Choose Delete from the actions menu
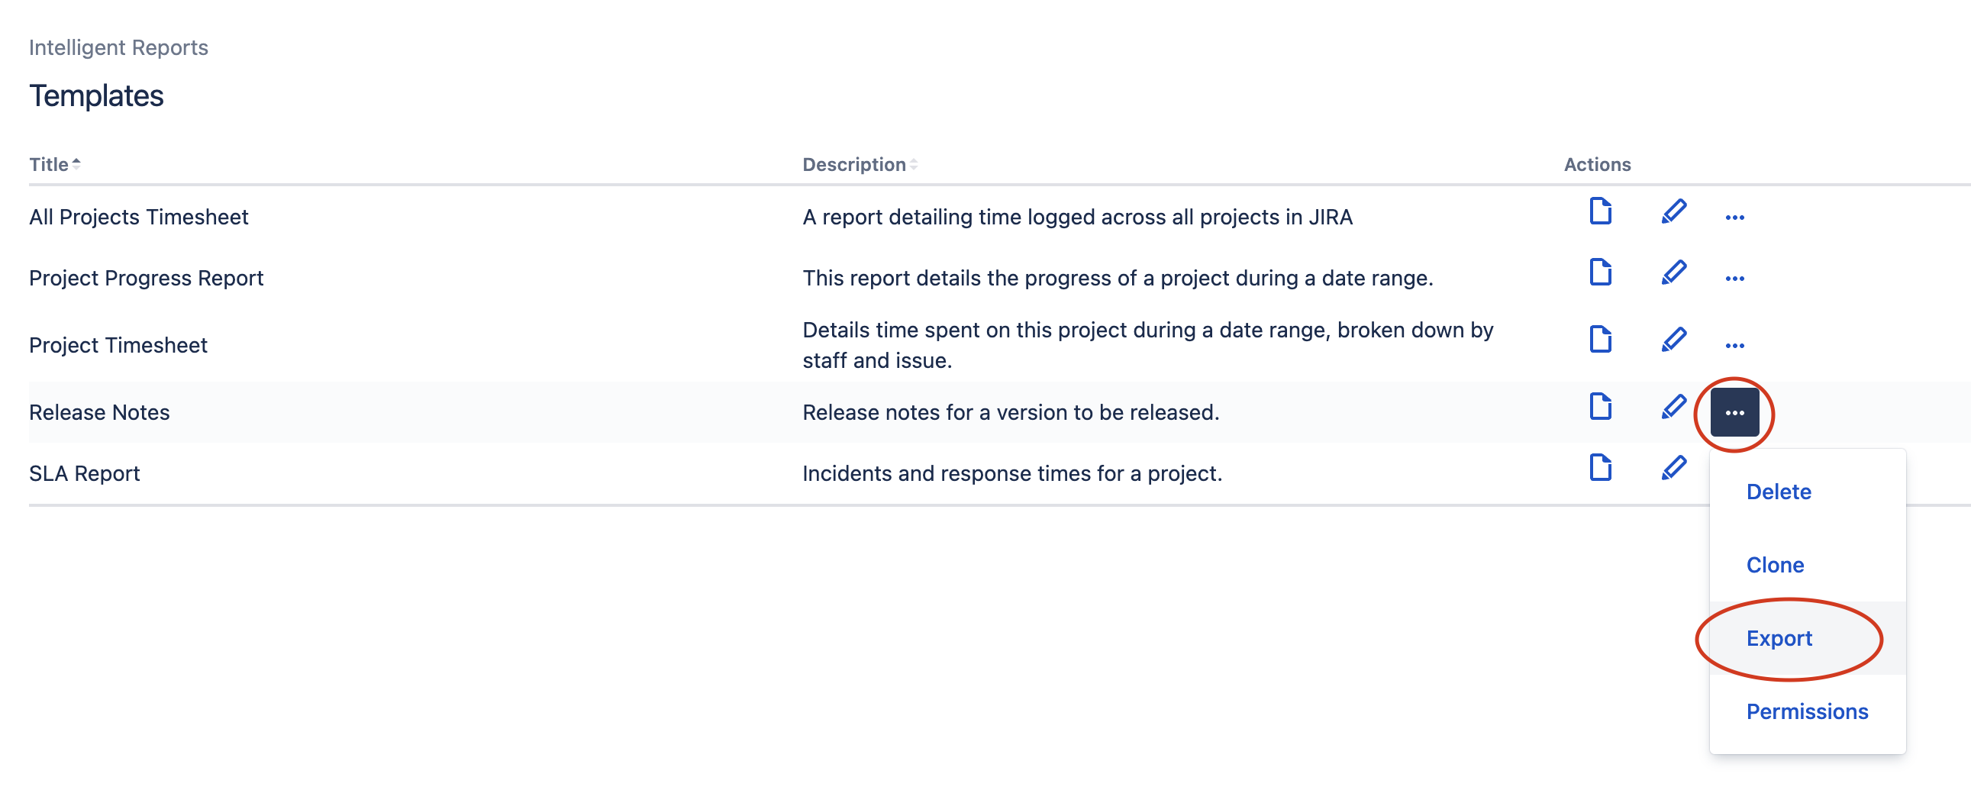The width and height of the screenshot is (1971, 803). point(1778,492)
